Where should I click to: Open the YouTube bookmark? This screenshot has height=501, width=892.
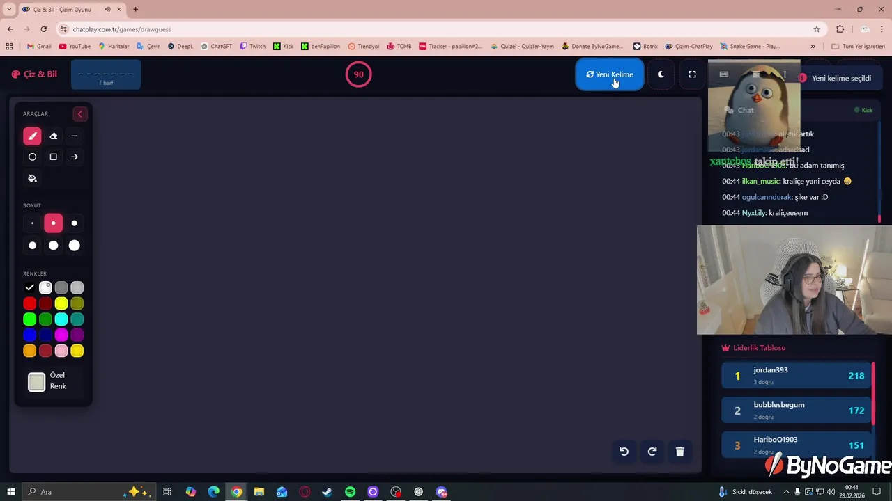75,47
